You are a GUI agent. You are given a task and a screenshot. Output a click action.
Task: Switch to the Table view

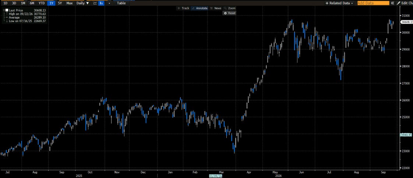pos(121,3)
